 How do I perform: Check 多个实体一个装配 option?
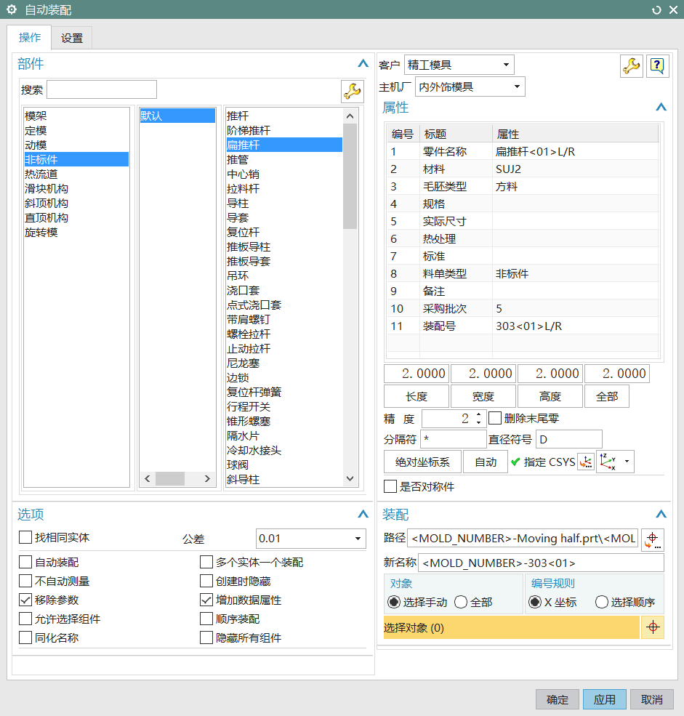pyautogui.click(x=206, y=562)
